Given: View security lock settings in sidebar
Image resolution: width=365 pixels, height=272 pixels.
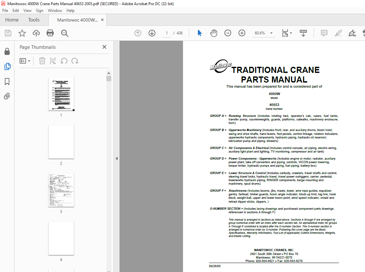Looking at the screenshot, I should pyautogui.click(x=7, y=51).
